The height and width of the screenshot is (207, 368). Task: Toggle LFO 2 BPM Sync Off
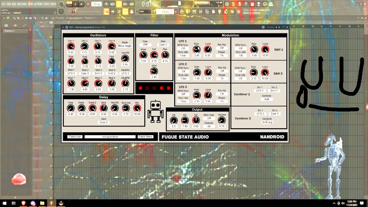[x=183, y=71]
